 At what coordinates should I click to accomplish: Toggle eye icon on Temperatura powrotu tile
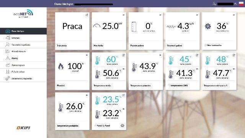(x=160, y=55)
